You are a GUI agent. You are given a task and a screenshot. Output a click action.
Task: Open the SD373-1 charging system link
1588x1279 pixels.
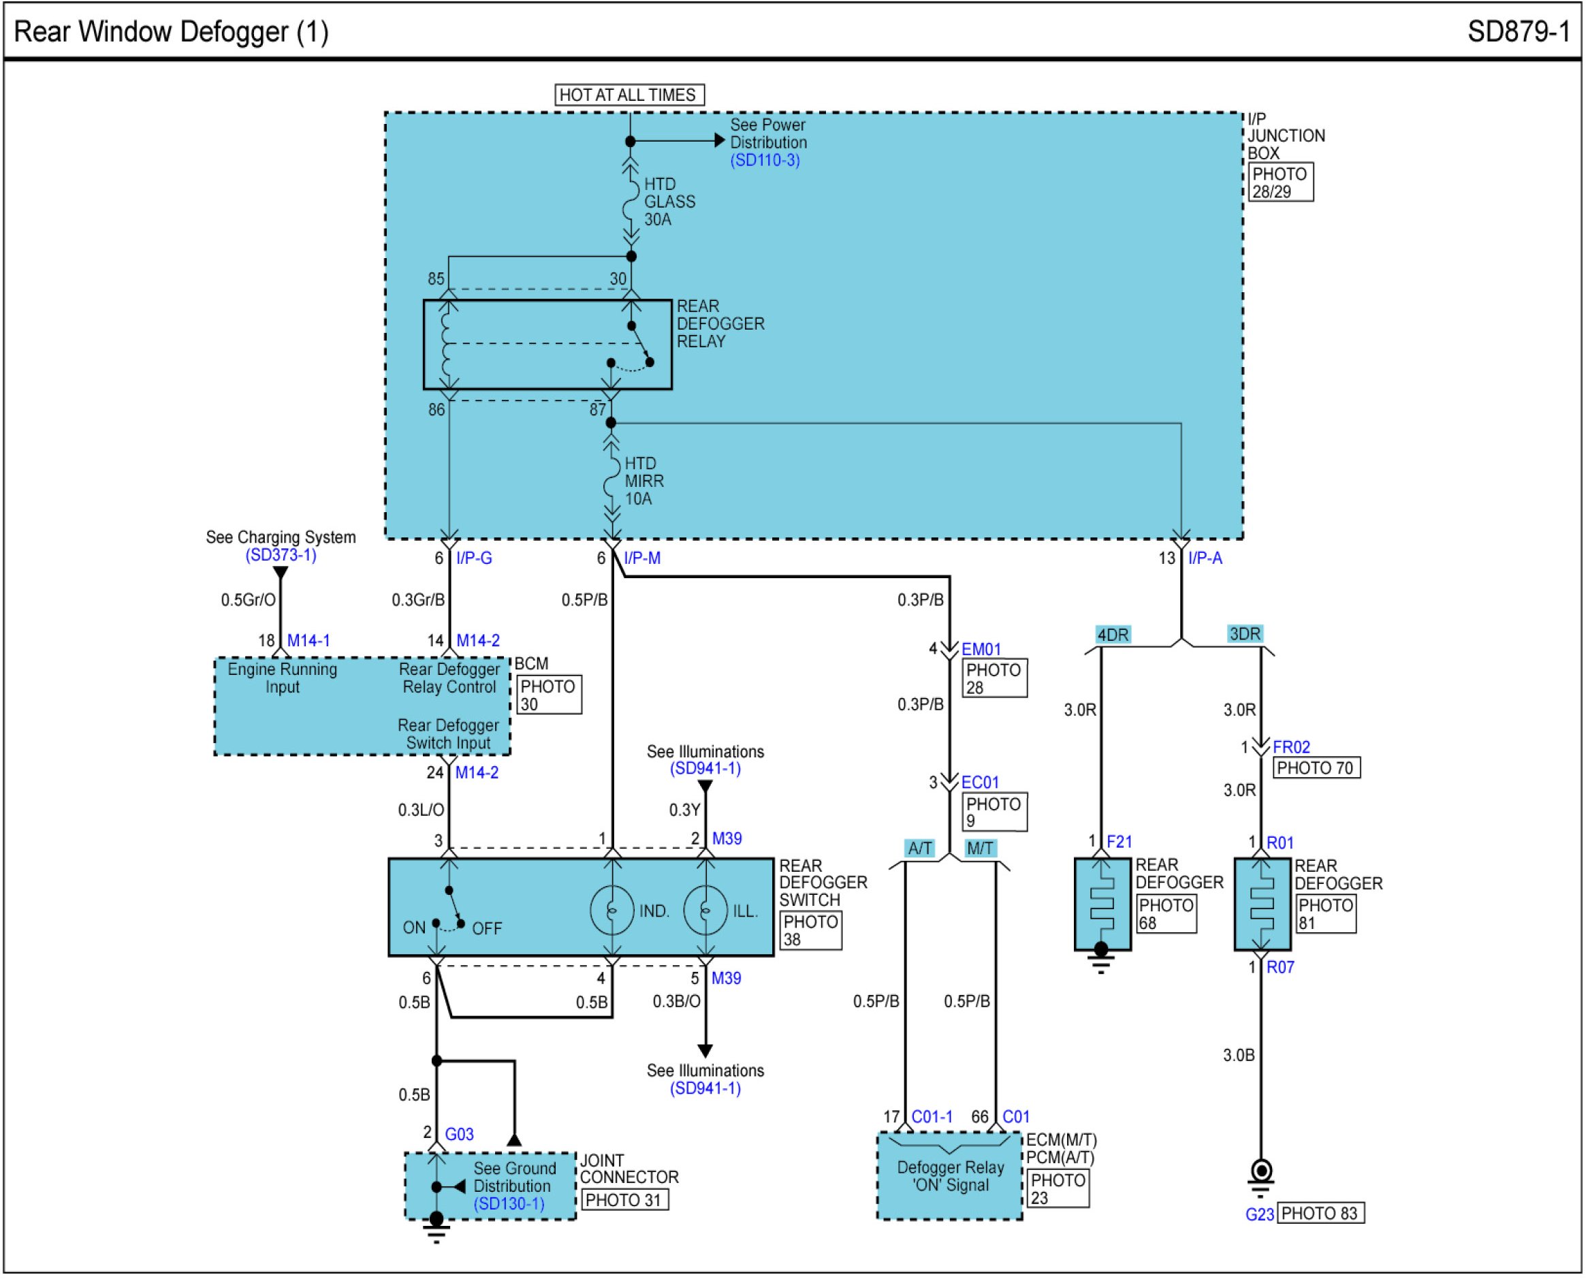pyautogui.click(x=281, y=555)
